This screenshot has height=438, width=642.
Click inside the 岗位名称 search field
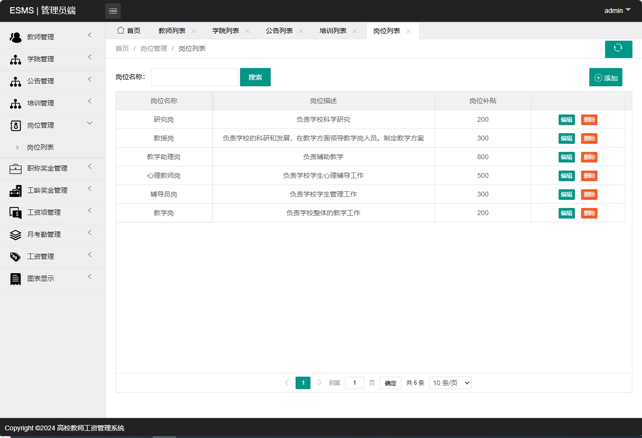(x=194, y=77)
